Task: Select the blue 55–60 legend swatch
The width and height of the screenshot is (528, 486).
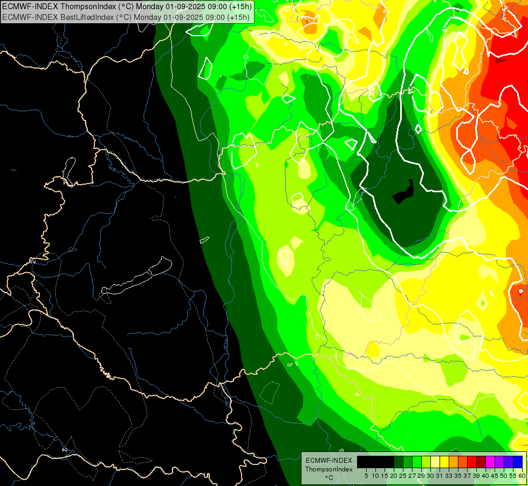Action: click(x=518, y=462)
